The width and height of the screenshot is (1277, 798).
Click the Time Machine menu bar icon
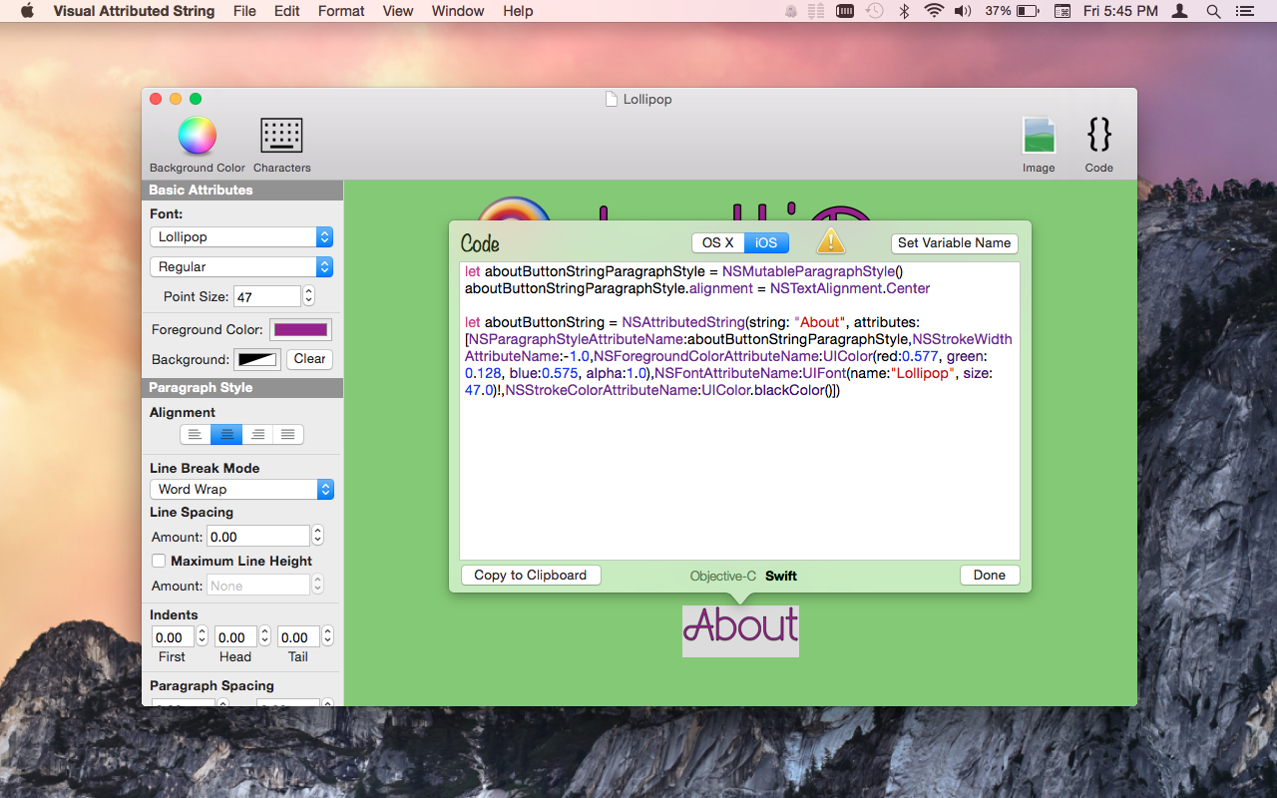pos(874,11)
